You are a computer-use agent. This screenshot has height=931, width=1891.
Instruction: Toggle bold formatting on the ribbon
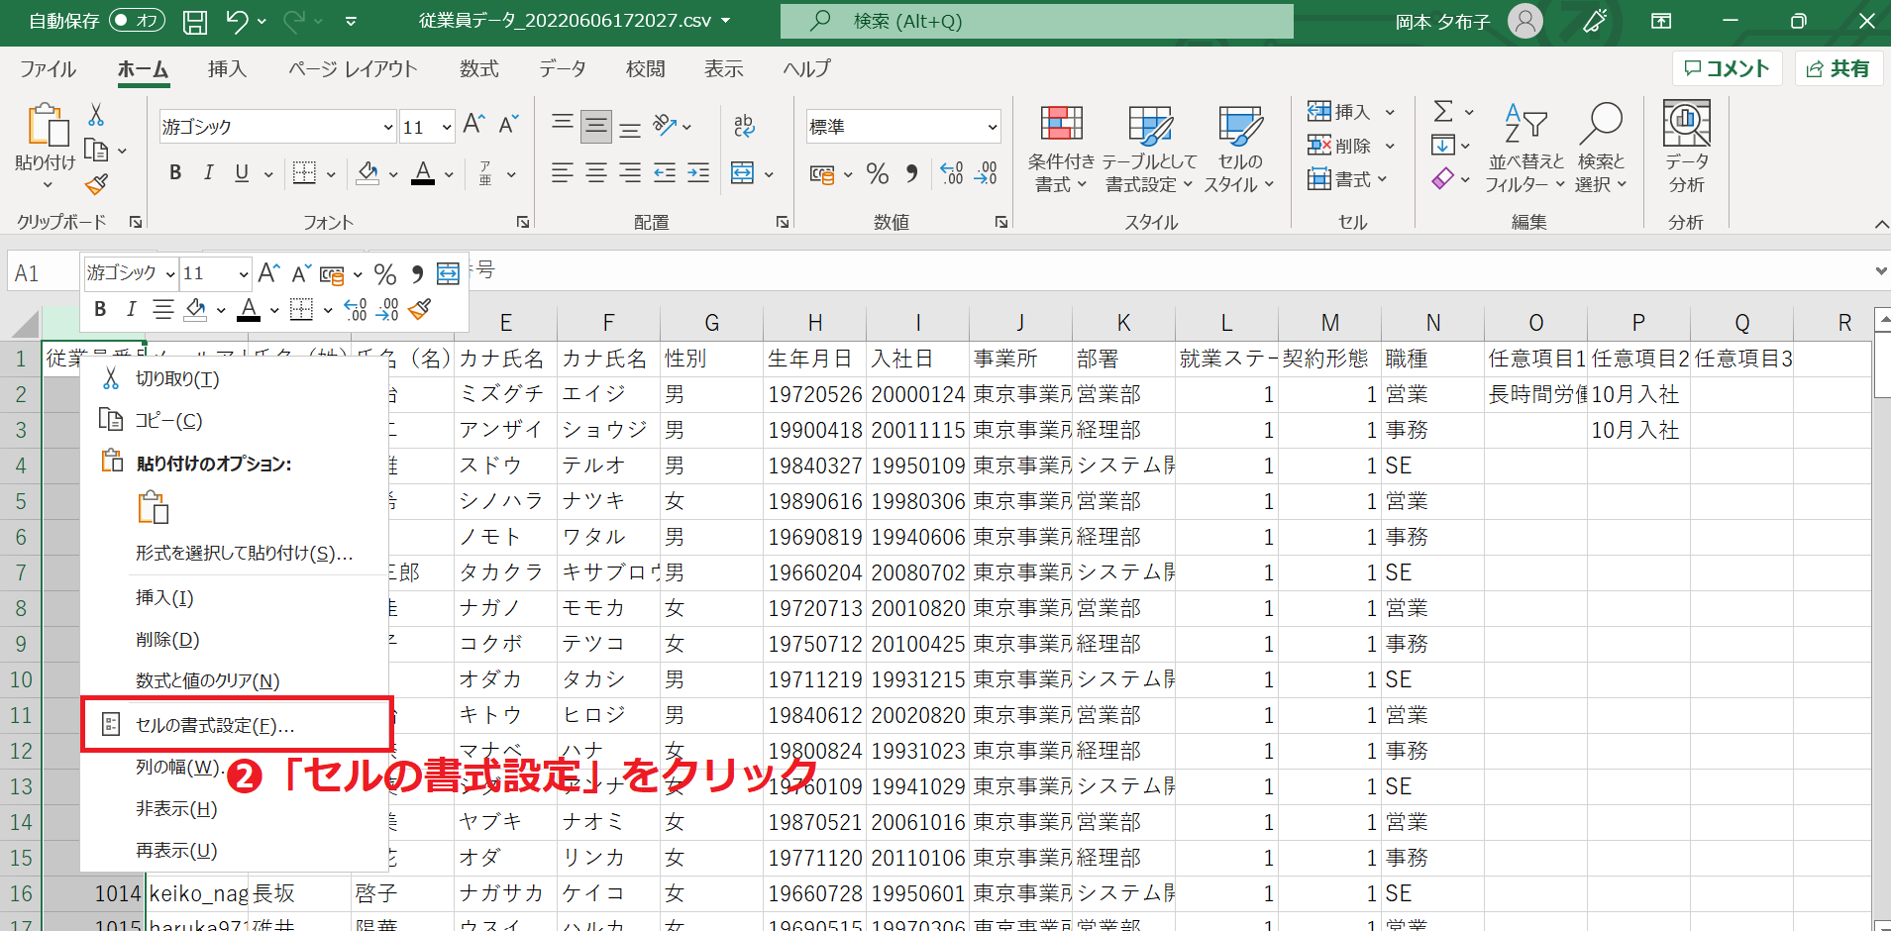pos(175,172)
